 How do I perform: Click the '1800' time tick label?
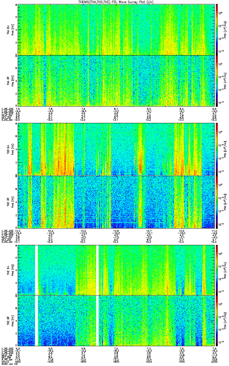[17, 362]
